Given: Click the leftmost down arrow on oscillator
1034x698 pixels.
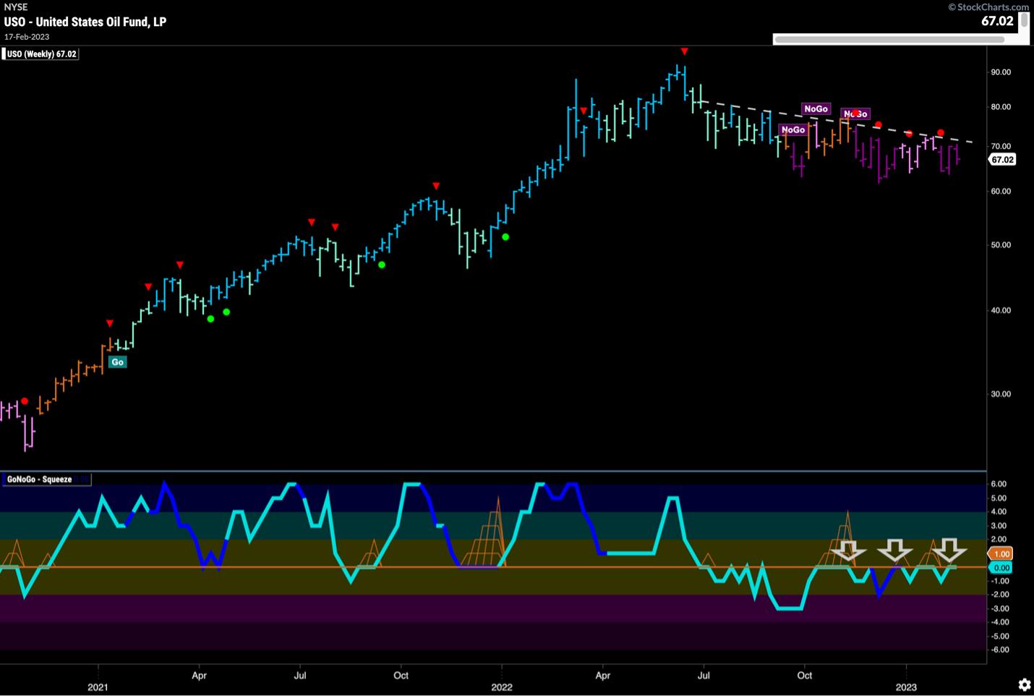Looking at the screenshot, I should [x=847, y=551].
